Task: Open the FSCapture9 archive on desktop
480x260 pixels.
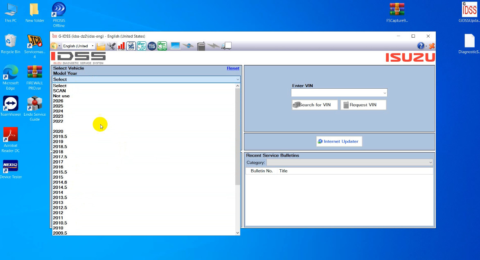Action: point(397,13)
